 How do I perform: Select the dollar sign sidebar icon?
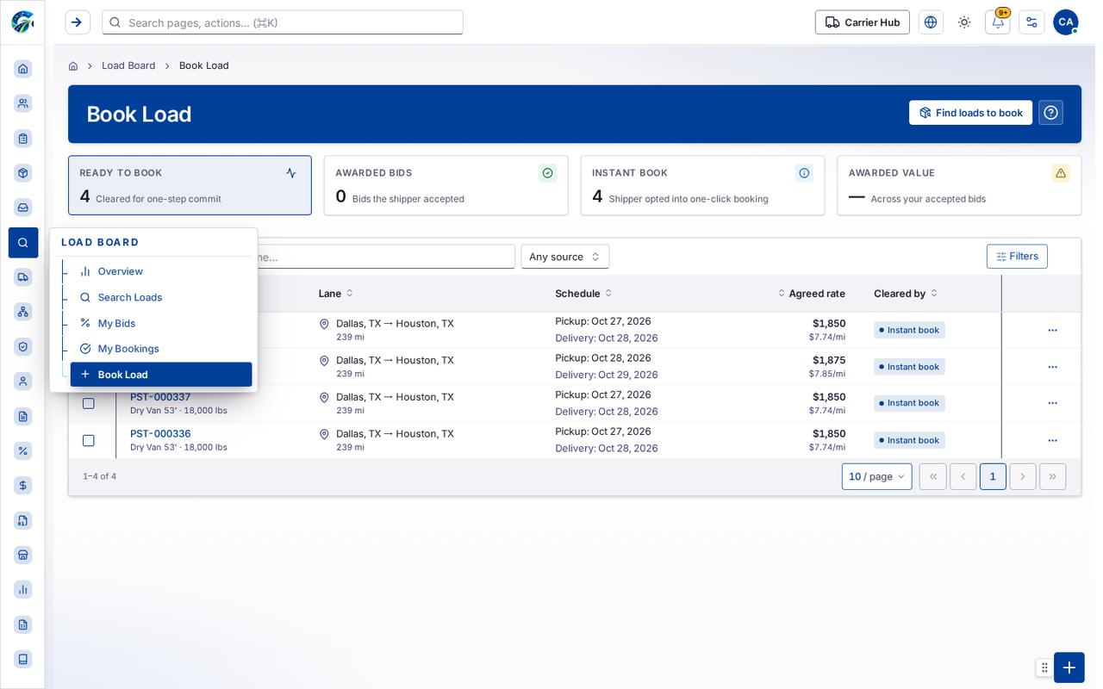tap(23, 486)
